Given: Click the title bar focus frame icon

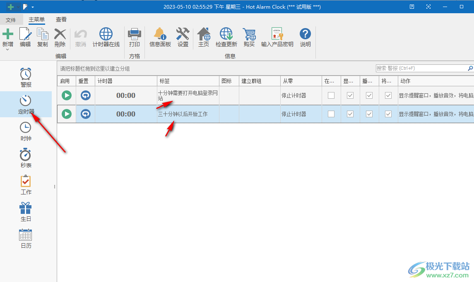Looking at the screenshot, I should tap(428, 7).
